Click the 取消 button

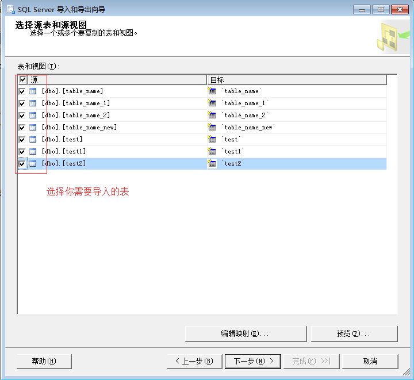(x=370, y=361)
